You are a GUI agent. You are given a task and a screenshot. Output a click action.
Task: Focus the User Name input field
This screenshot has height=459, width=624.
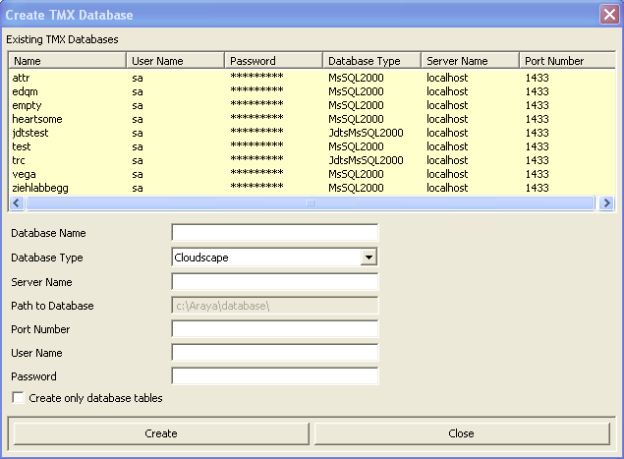click(x=275, y=353)
